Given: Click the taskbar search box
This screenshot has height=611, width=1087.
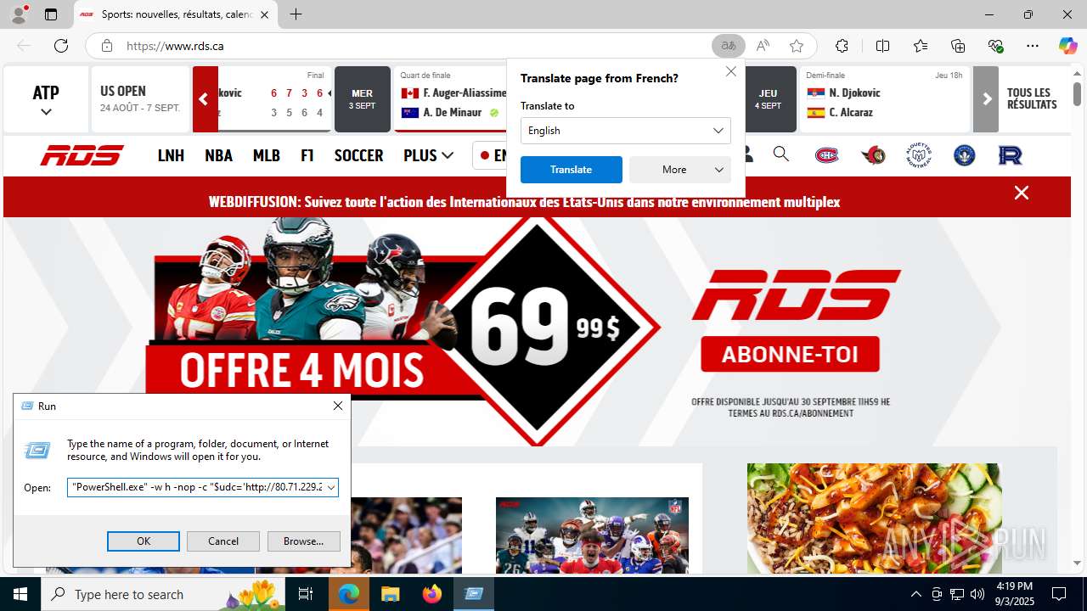Looking at the screenshot, I should [x=164, y=594].
